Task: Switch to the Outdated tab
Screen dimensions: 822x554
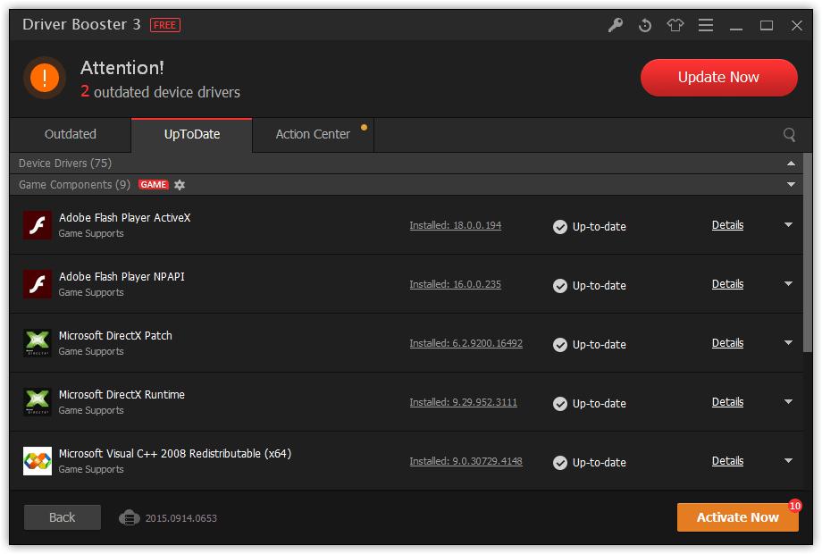Action: pyautogui.click(x=71, y=135)
